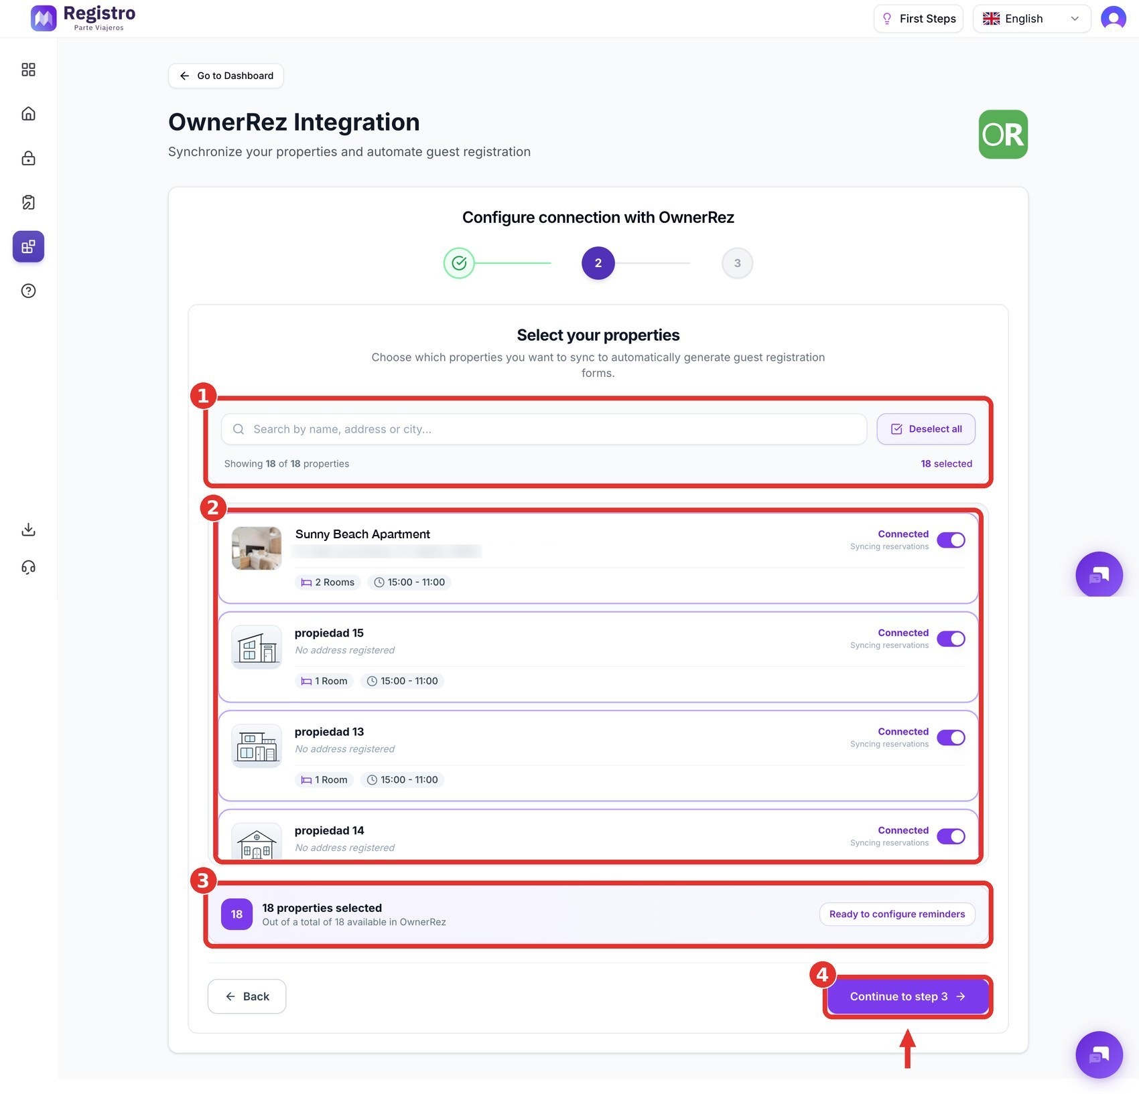
Task: Open the user profile avatar
Action: pyautogui.click(x=1113, y=18)
